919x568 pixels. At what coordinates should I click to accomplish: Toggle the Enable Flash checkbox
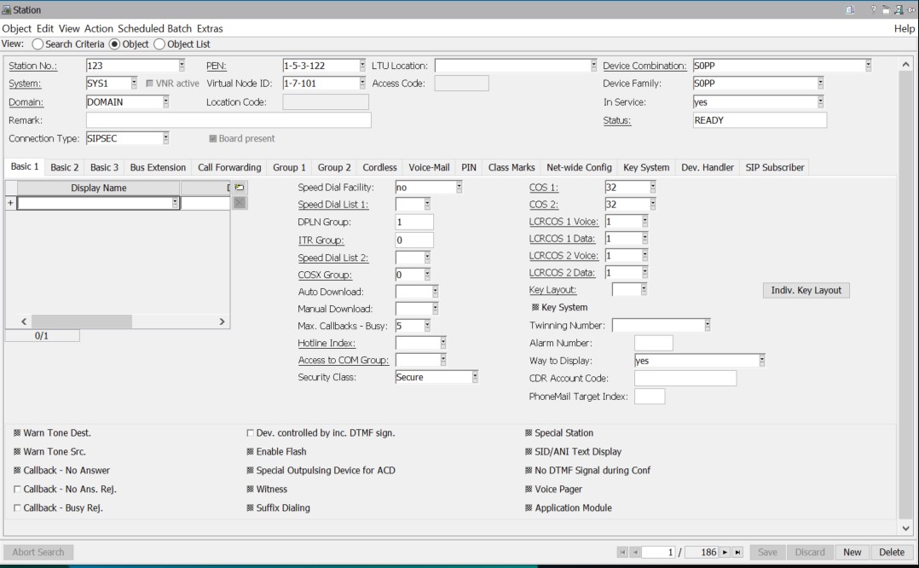point(251,452)
